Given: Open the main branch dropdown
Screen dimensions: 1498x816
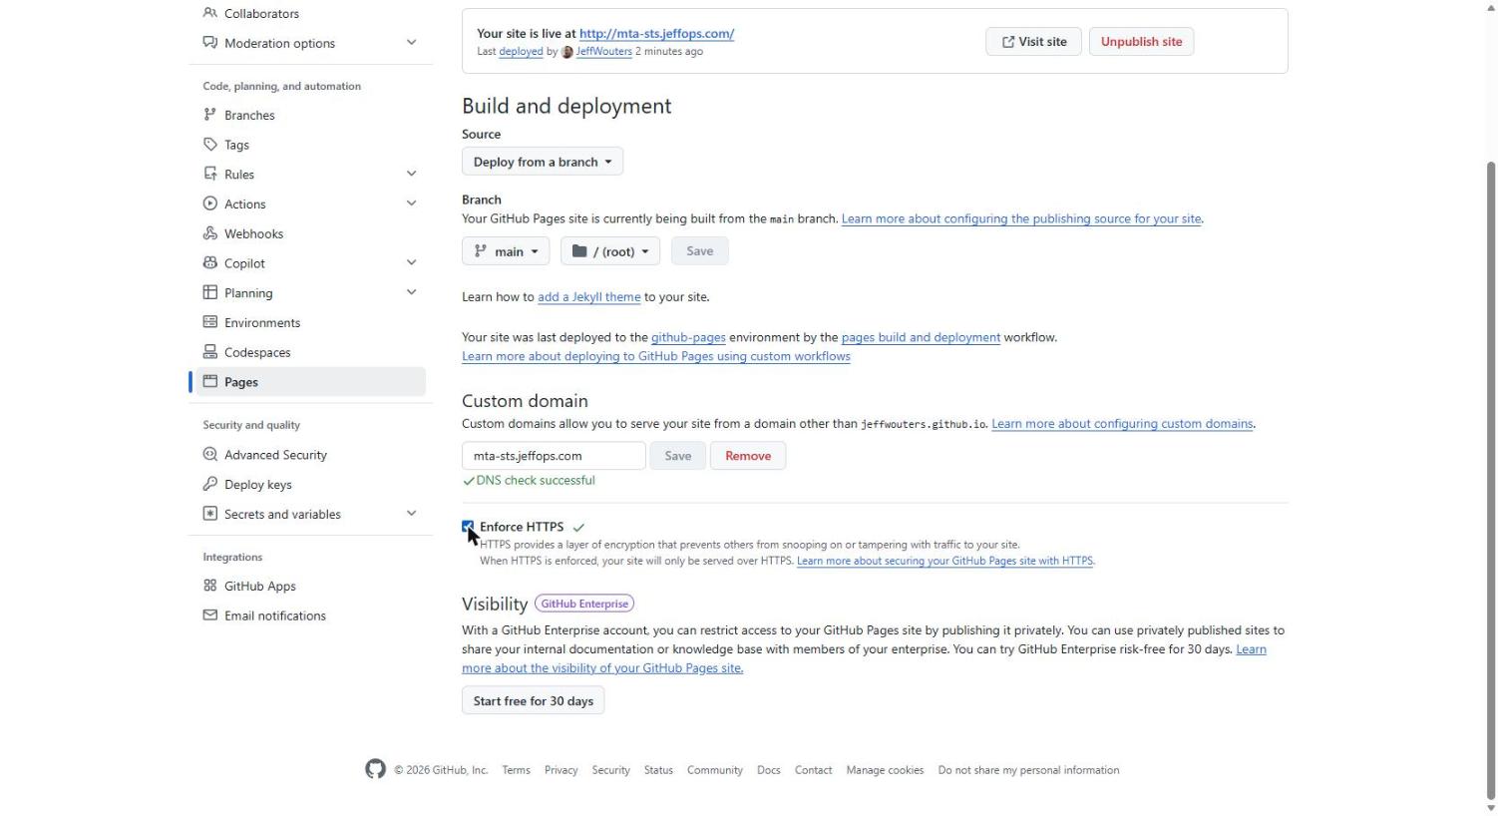Looking at the screenshot, I should tap(506, 251).
